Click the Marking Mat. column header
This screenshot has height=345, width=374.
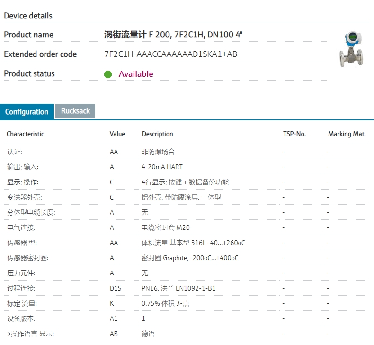(347, 134)
